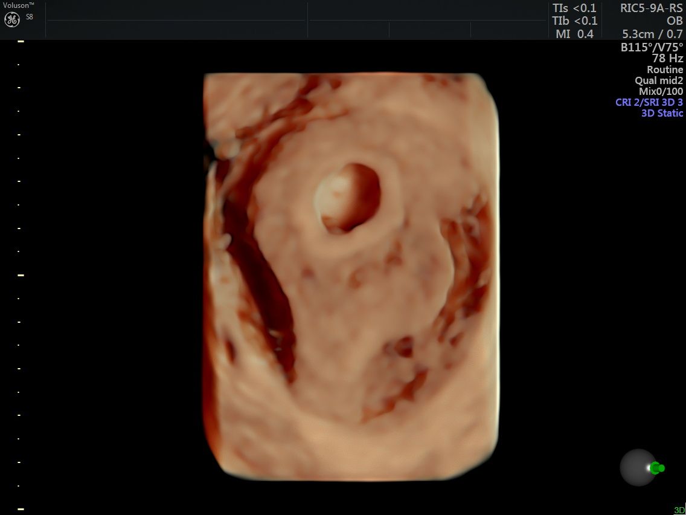
Task: Click the B115°/V75° angle setting
Action: click(652, 47)
